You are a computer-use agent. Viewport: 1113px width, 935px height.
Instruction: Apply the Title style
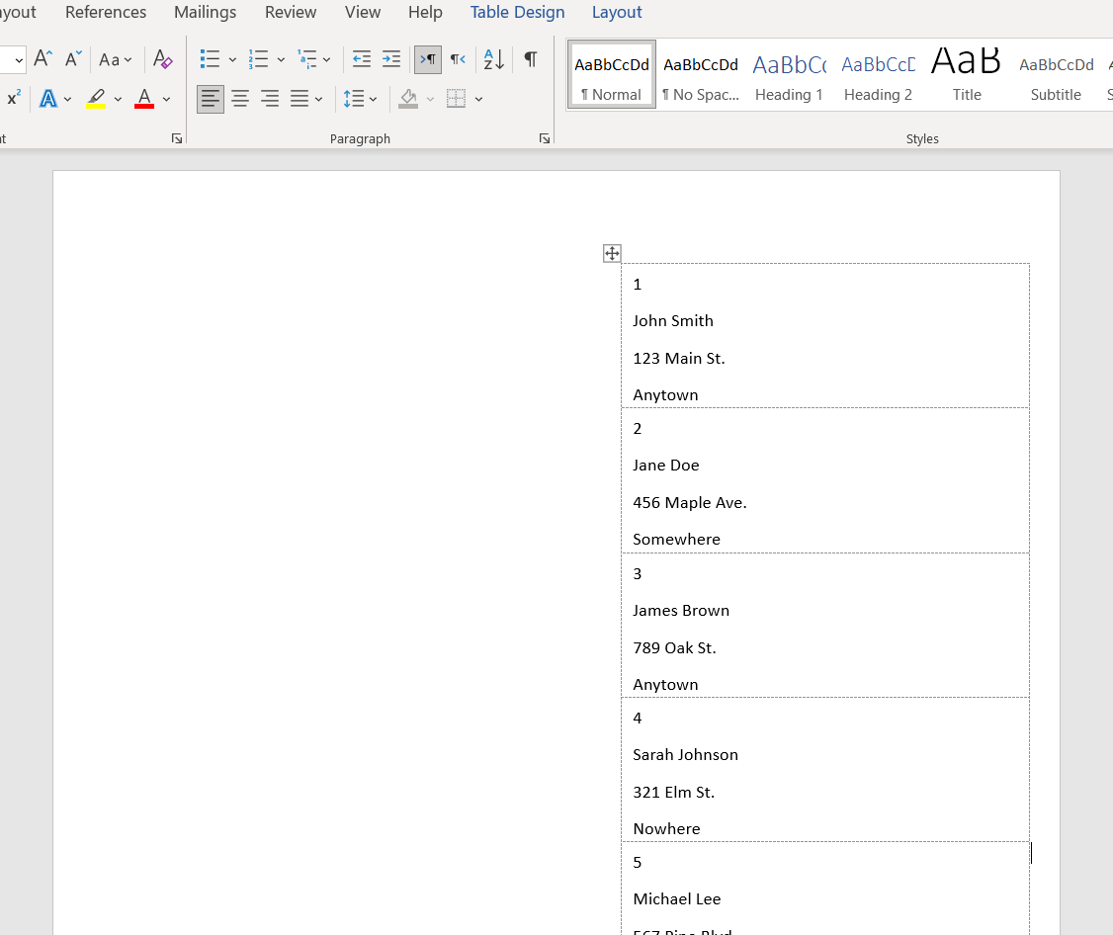pos(966,73)
